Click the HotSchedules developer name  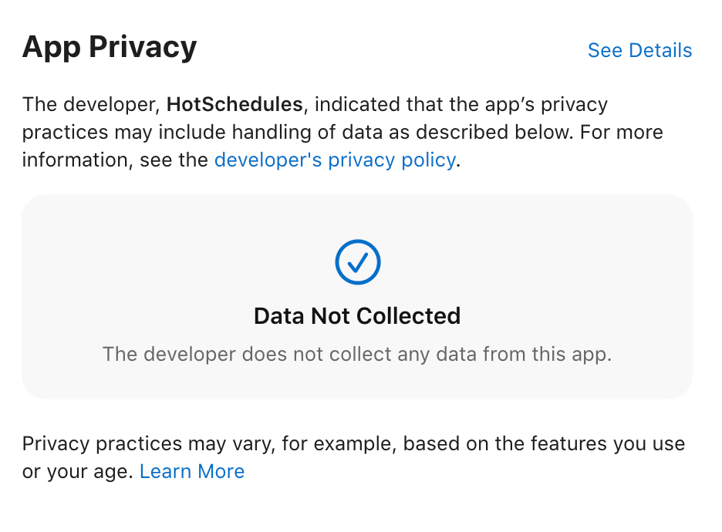coord(235,104)
